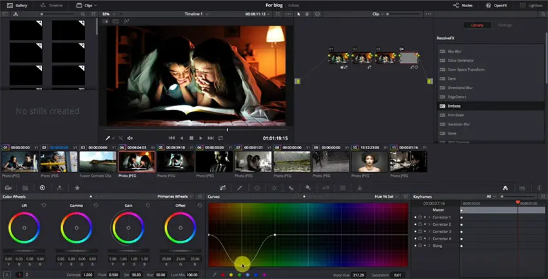548x279 pixels.
Task: Reset the Gamma color wheel
Action: point(96,206)
